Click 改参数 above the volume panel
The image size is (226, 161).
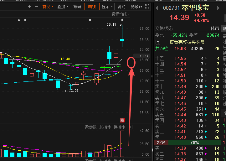91,127
